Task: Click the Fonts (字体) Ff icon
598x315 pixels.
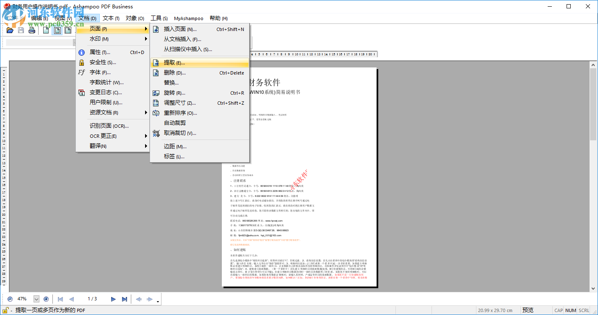Action: (82, 72)
